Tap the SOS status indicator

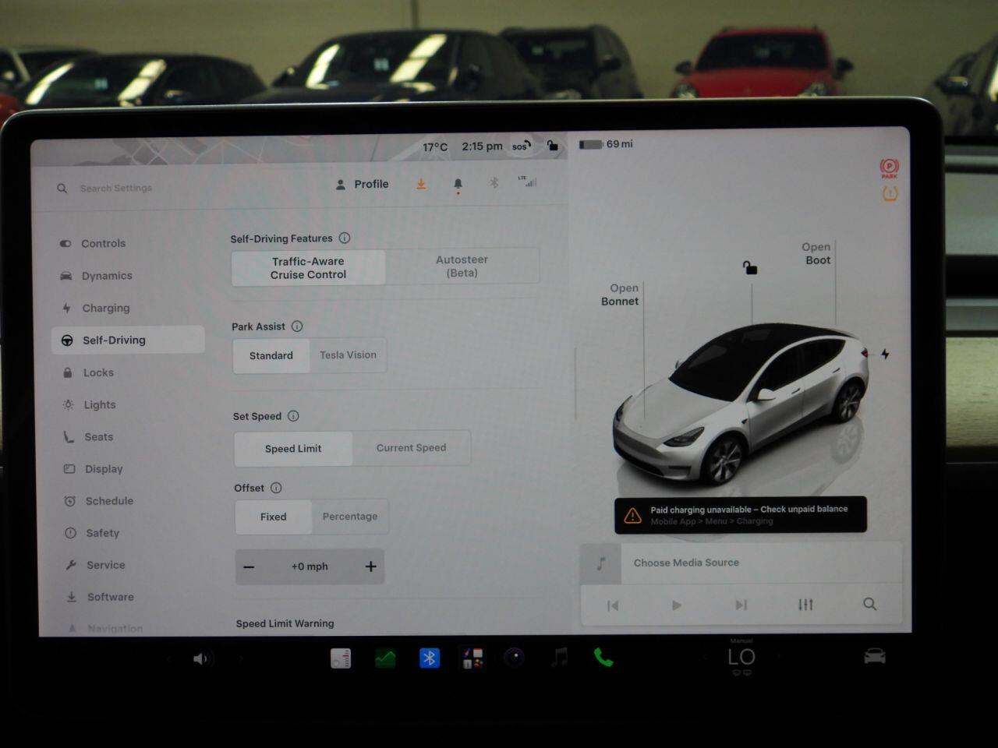pos(522,146)
